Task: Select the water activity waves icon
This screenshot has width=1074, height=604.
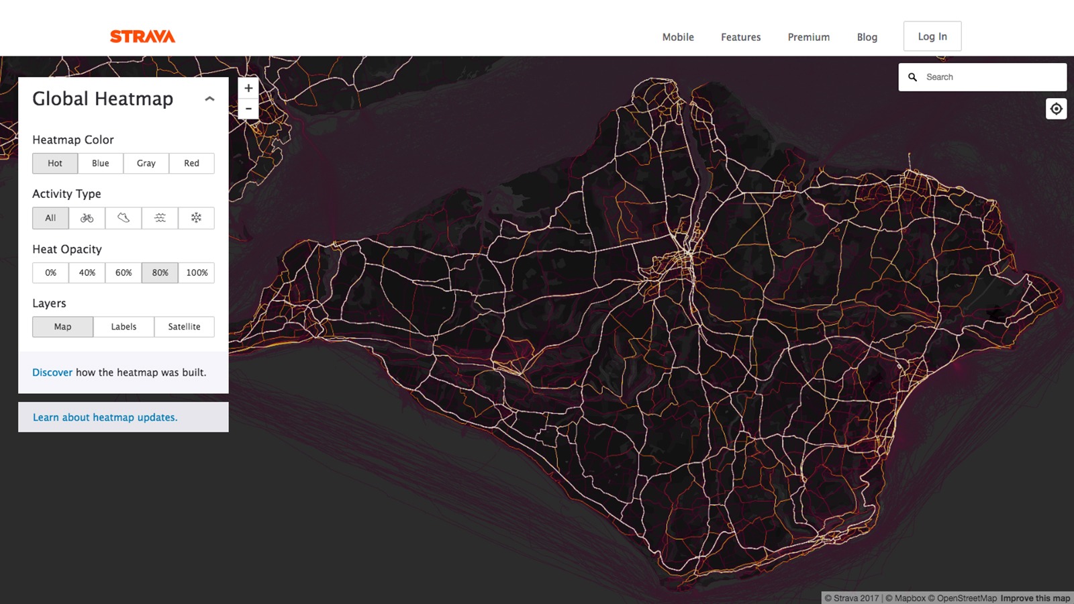Action: (160, 218)
